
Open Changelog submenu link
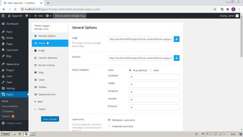click(x=8, y=111)
